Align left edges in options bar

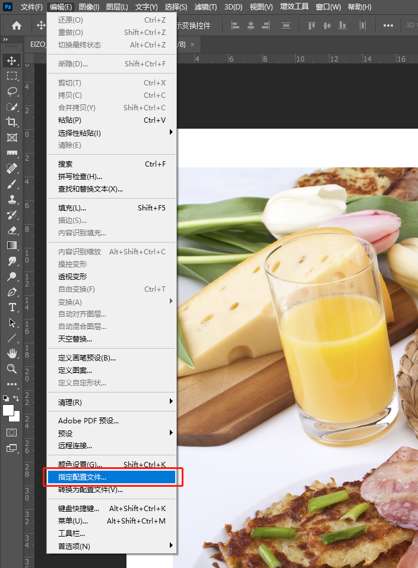[x=236, y=25]
